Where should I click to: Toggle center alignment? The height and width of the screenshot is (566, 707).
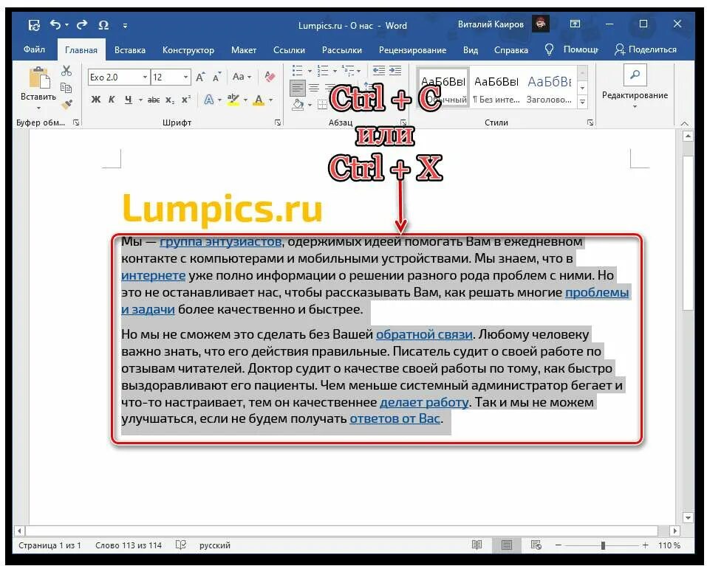pyautogui.click(x=314, y=87)
